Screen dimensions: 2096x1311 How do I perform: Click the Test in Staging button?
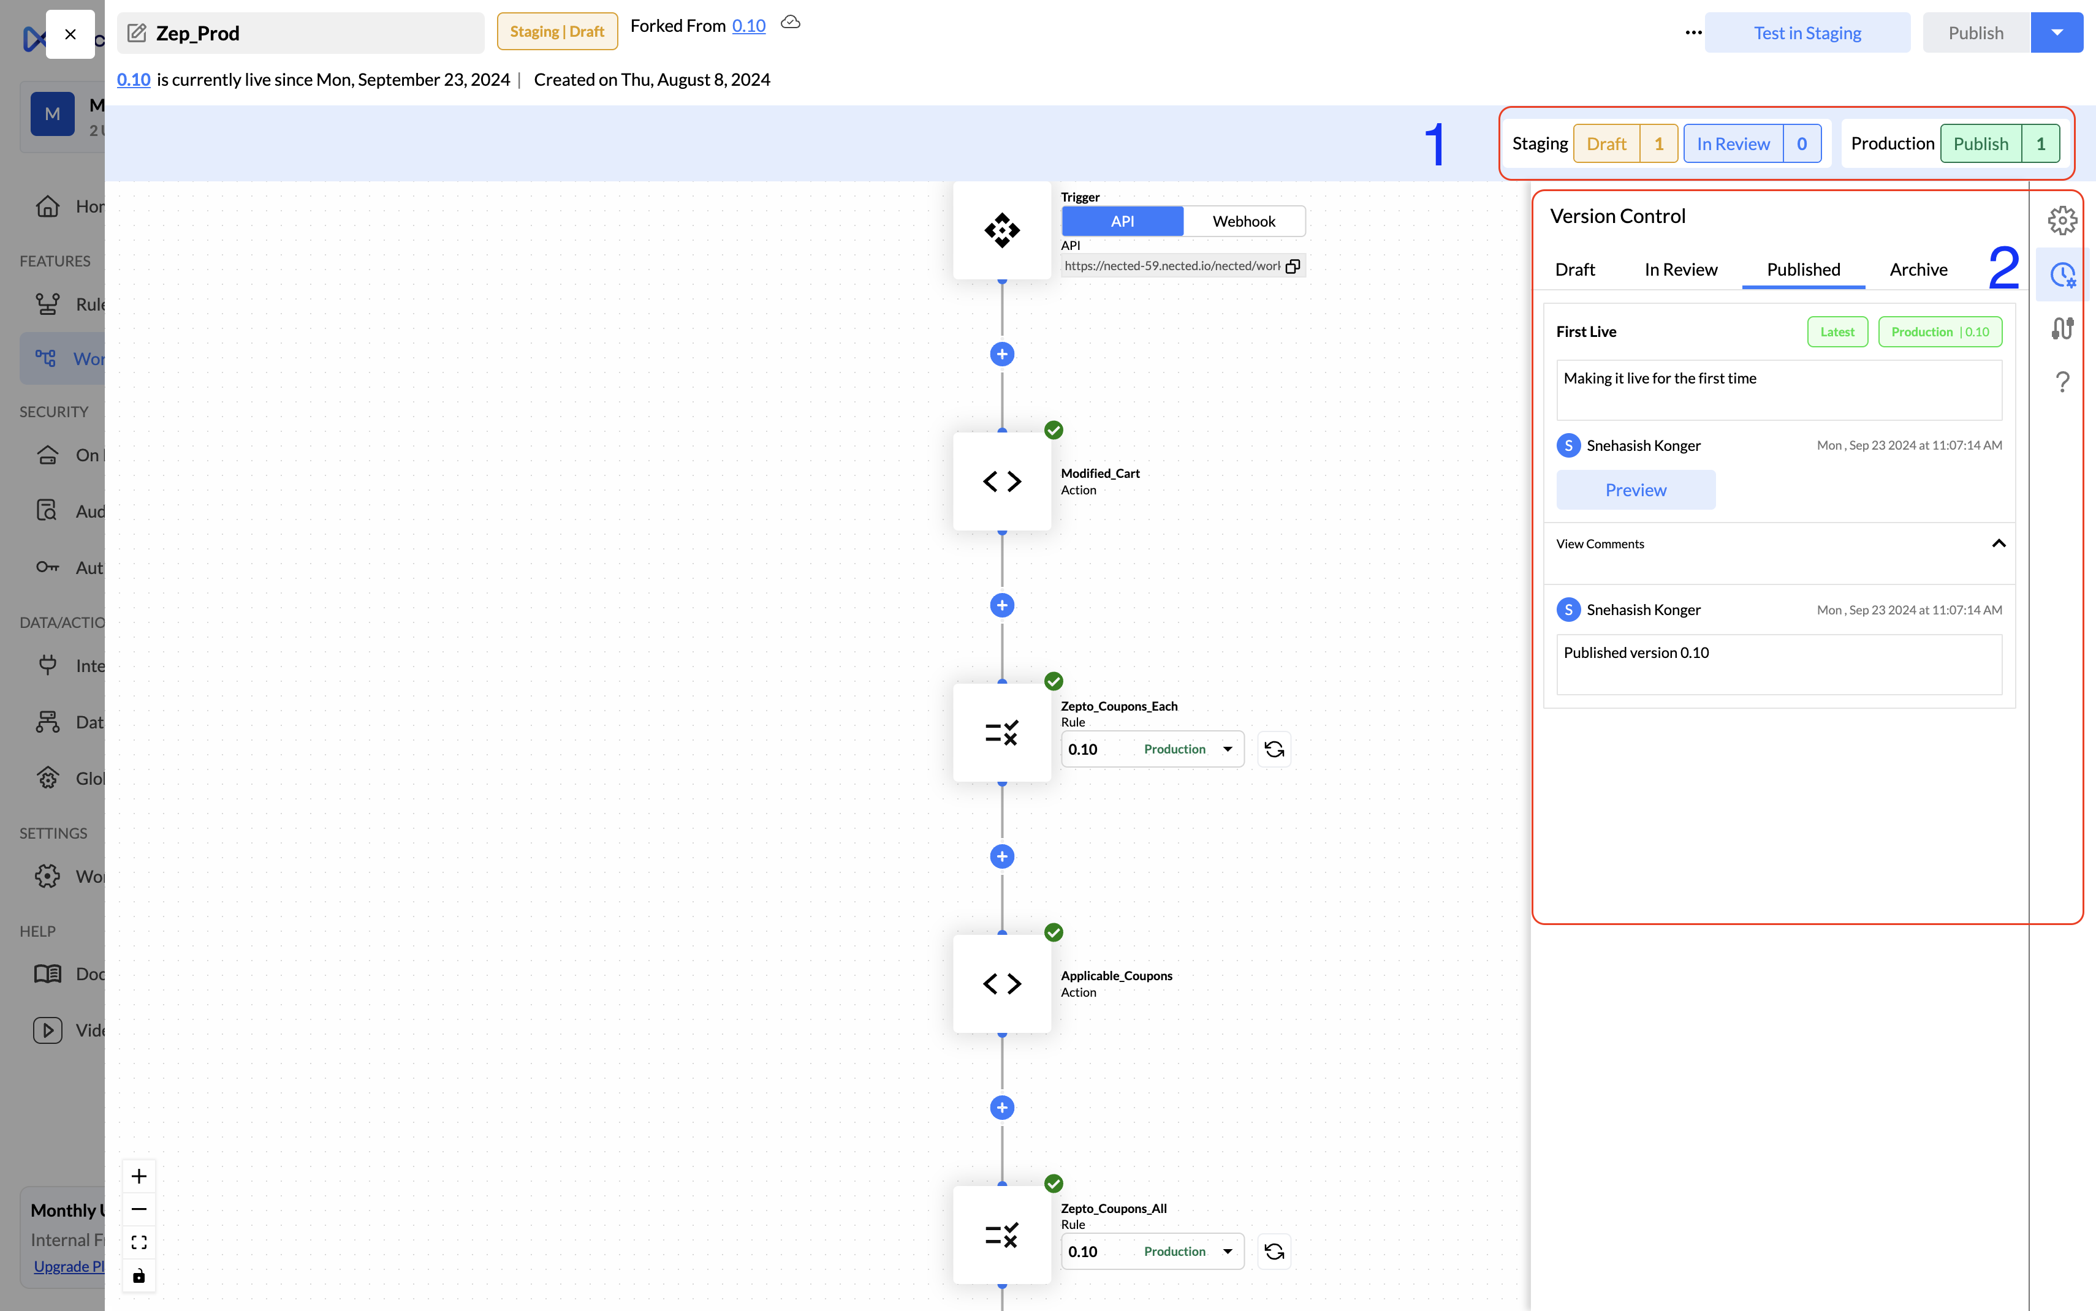[1807, 33]
